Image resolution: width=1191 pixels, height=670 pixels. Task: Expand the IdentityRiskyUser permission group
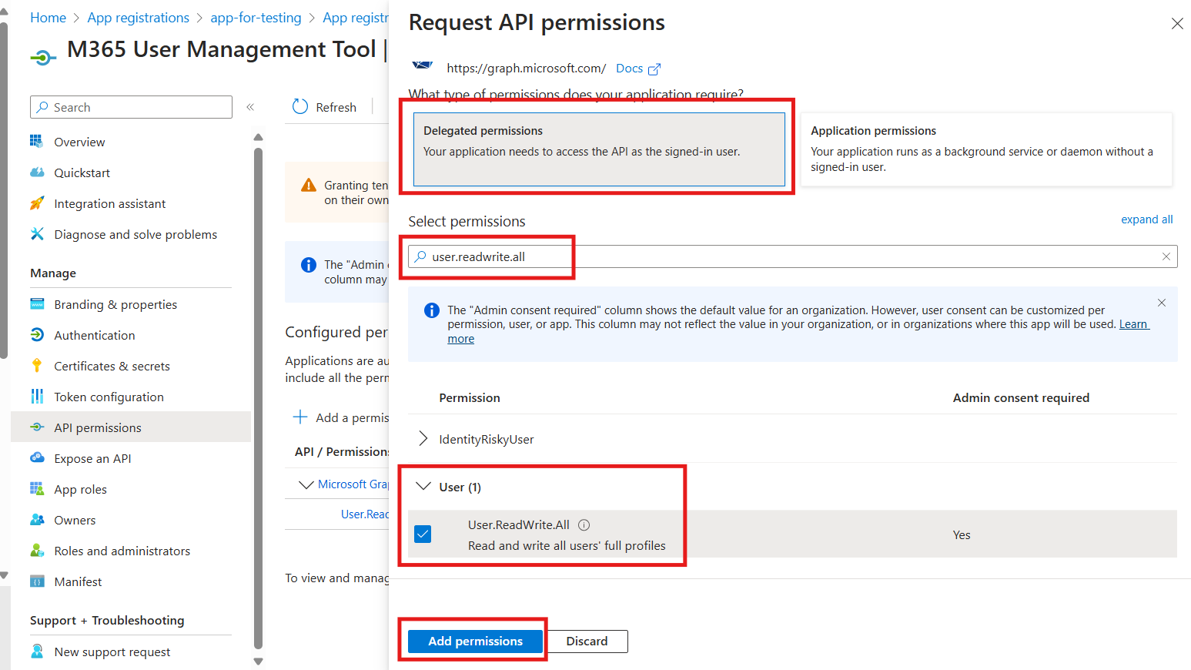click(x=423, y=438)
